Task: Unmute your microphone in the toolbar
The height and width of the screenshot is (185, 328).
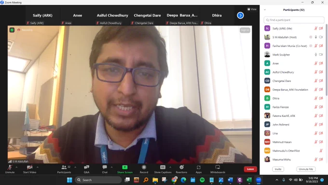Action: (x=10, y=169)
